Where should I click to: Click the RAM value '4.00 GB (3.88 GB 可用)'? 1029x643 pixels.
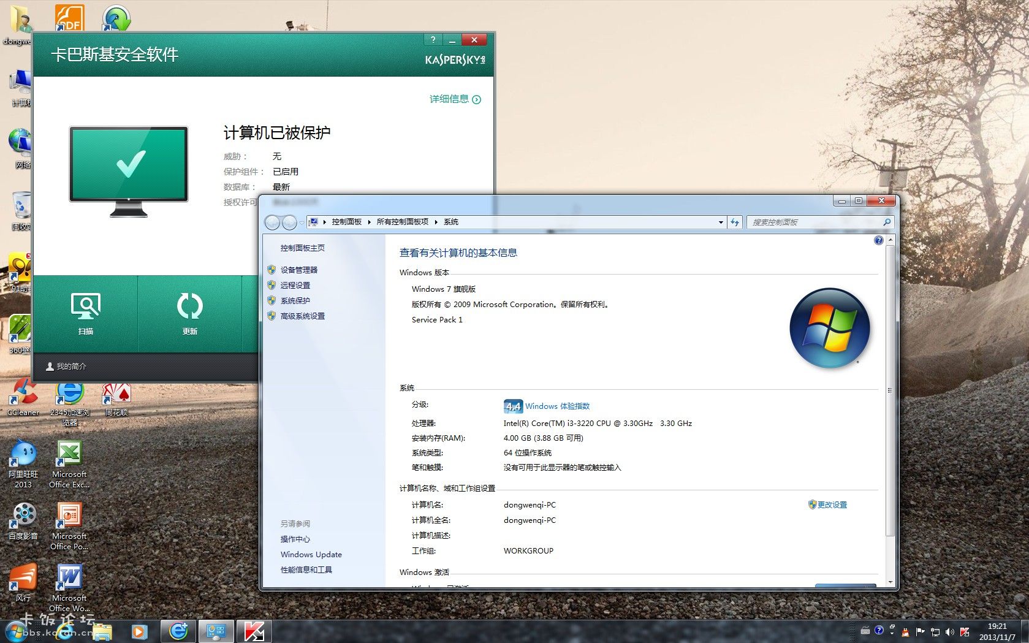coord(544,438)
